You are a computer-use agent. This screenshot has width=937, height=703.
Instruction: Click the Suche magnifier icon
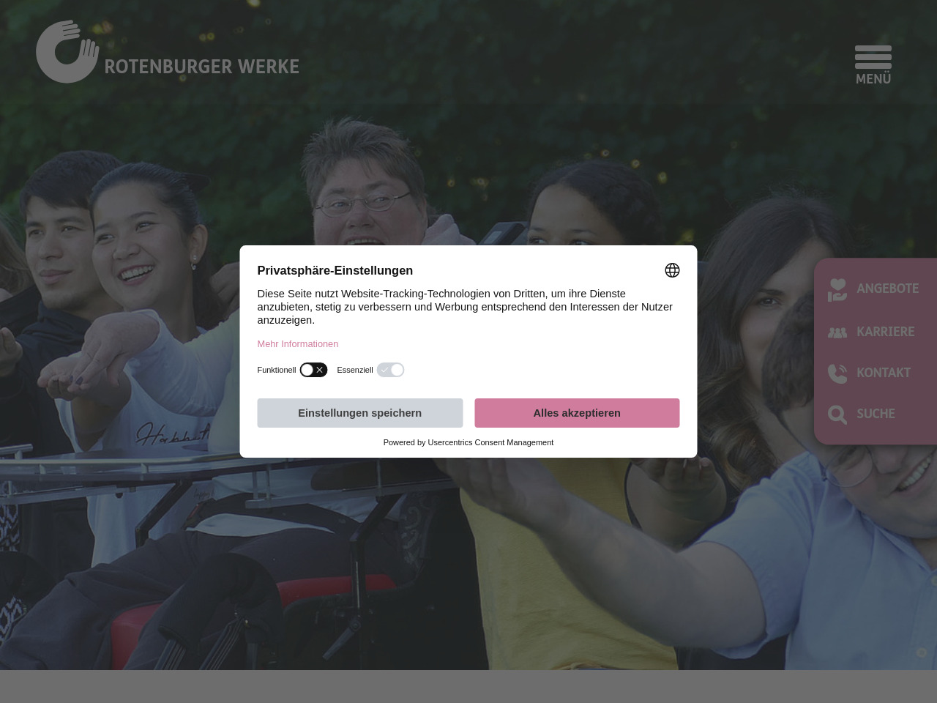(837, 414)
